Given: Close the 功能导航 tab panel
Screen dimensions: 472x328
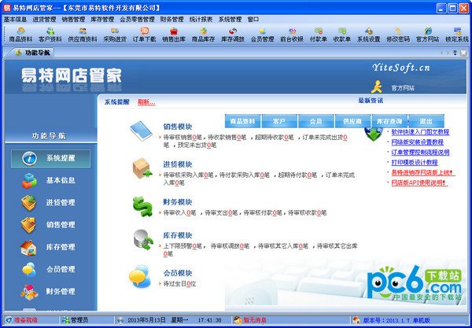Looking at the screenshot, I should 463,53.
